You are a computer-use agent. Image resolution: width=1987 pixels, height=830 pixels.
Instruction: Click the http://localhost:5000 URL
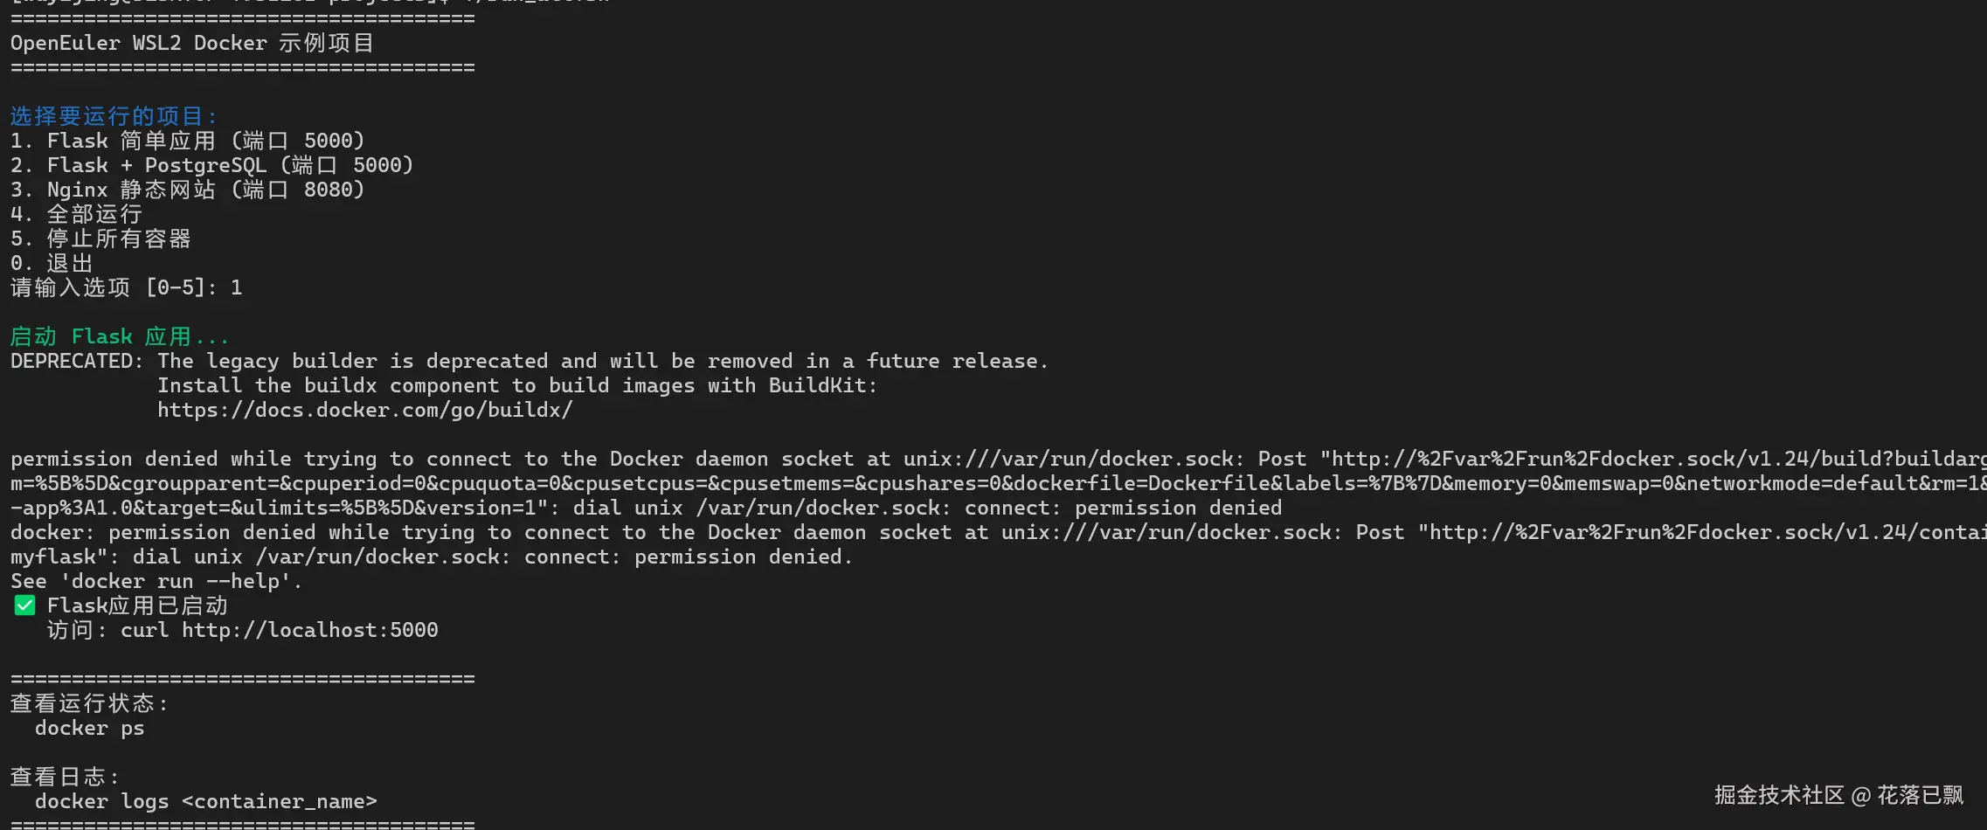(x=310, y=630)
